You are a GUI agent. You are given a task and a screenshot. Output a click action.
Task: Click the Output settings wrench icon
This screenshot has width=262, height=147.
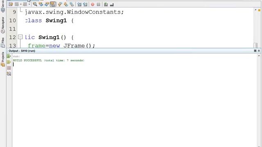click(x=9, y=73)
